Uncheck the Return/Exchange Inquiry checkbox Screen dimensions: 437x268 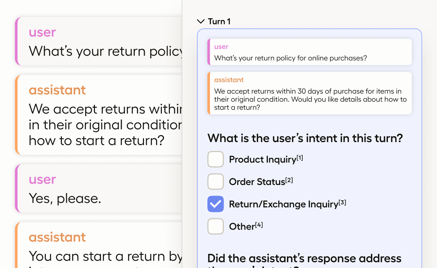(x=215, y=204)
